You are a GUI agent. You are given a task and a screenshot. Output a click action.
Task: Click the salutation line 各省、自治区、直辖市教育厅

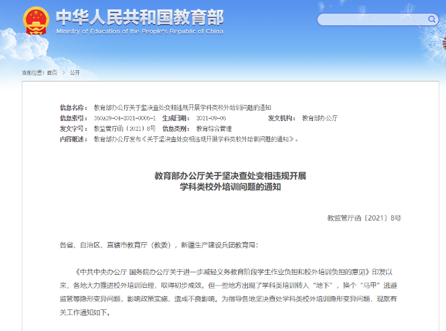click(159, 245)
